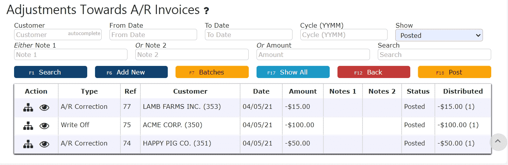Image resolution: width=508 pixels, height=165 pixels.
Task: View Acme Corp write off via eye icon
Action: [45, 126]
